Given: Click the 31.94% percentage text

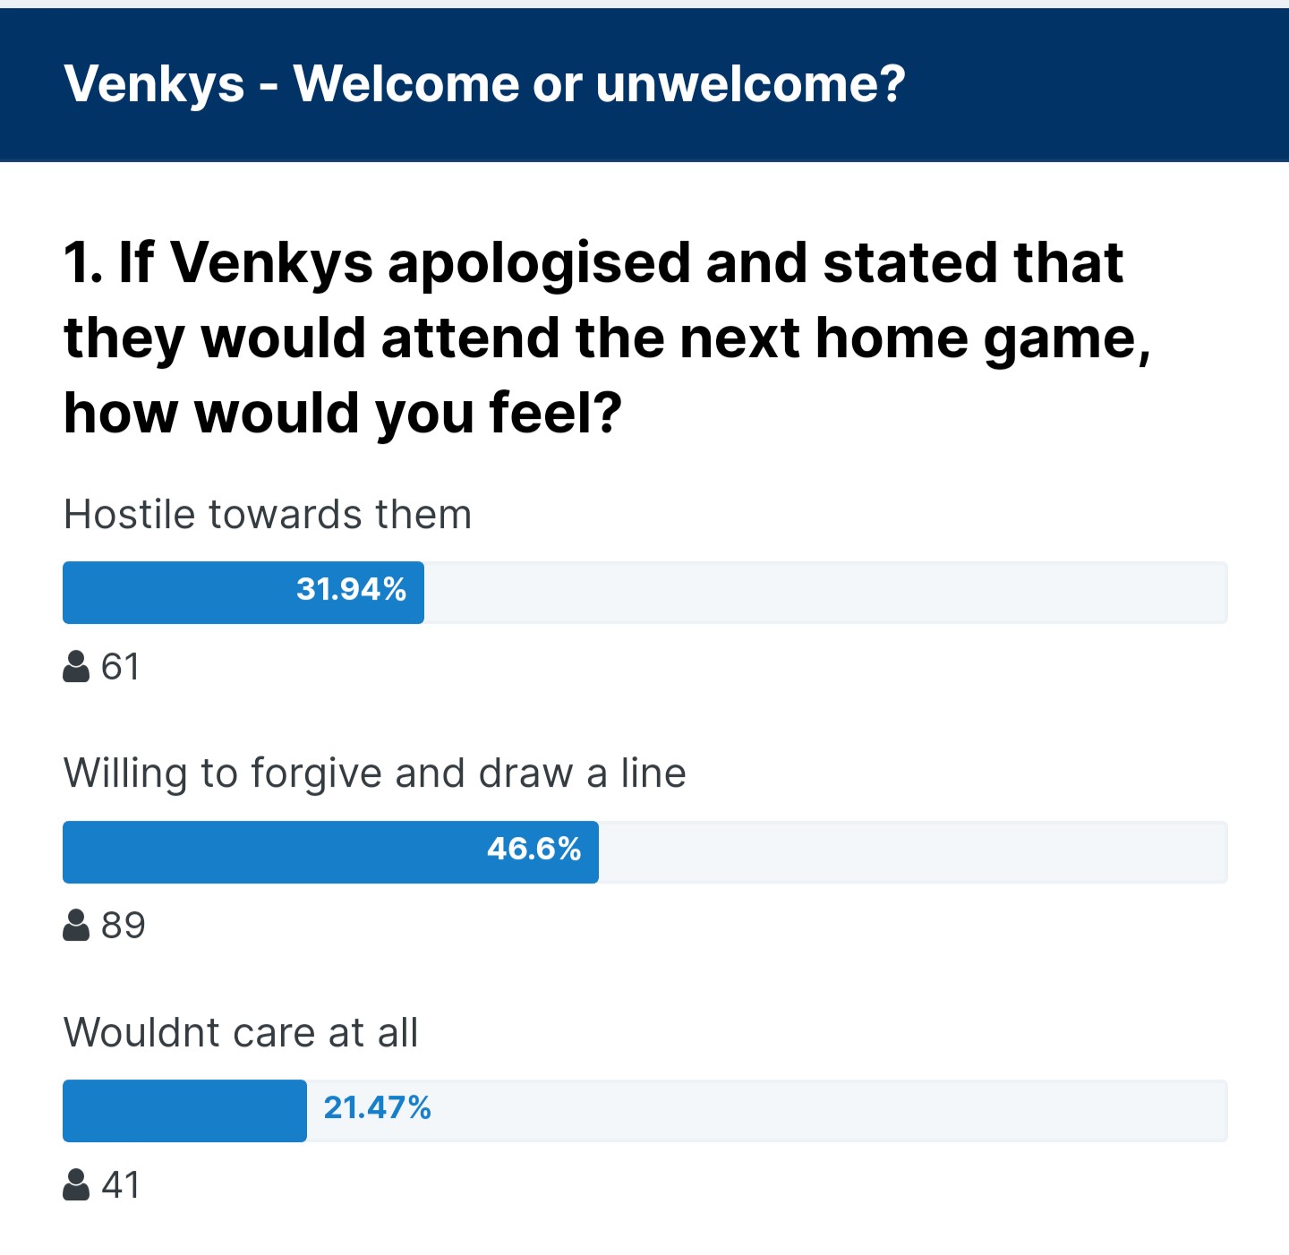Looking at the screenshot, I should pyautogui.click(x=351, y=589).
